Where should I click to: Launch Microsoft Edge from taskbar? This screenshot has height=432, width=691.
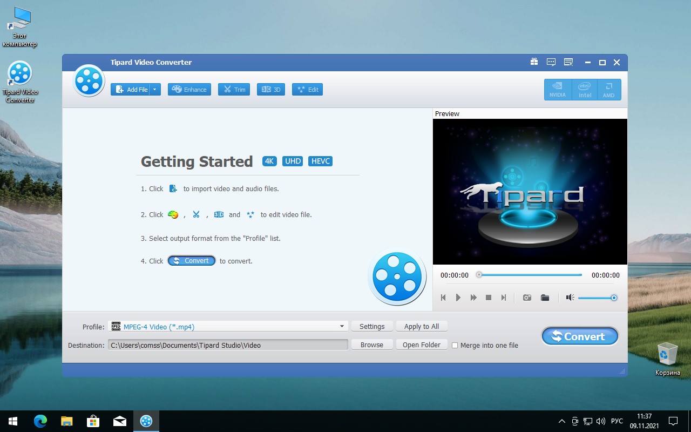(x=40, y=421)
